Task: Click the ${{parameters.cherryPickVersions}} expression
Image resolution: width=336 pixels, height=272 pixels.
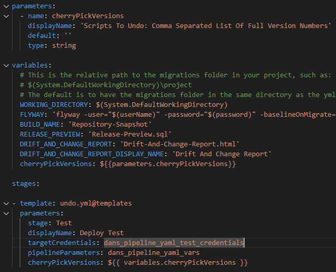Action: (x=168, y=164)
